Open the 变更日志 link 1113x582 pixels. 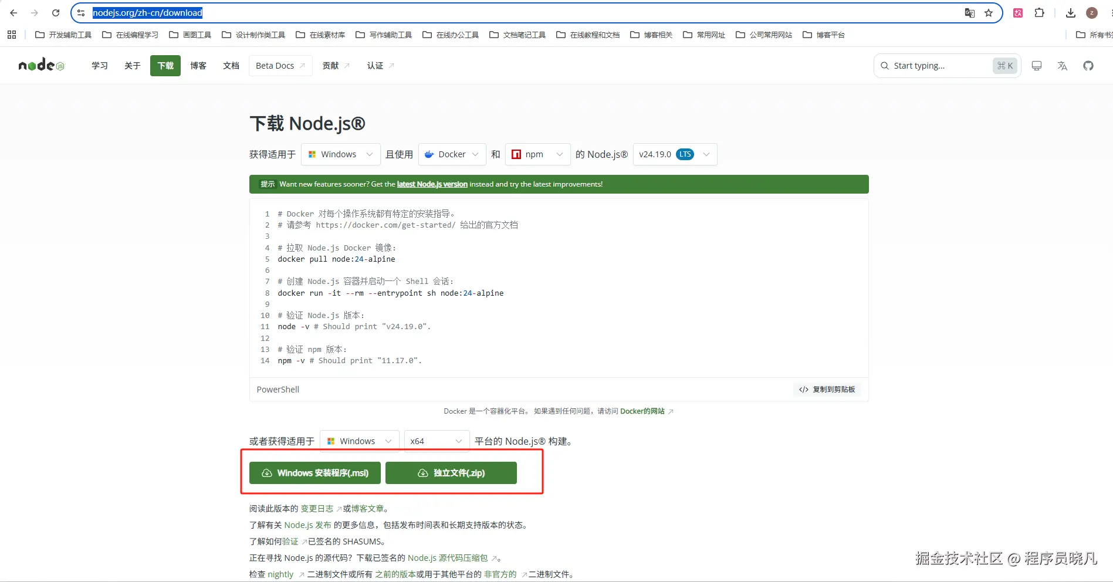coord(317,509)
